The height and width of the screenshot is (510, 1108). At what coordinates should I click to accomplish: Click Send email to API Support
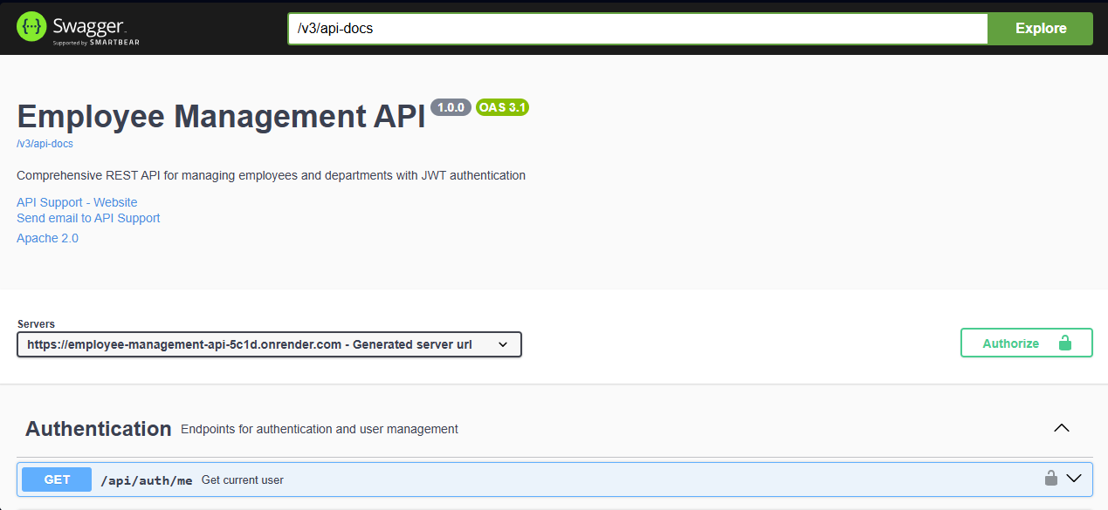point(88,217)
